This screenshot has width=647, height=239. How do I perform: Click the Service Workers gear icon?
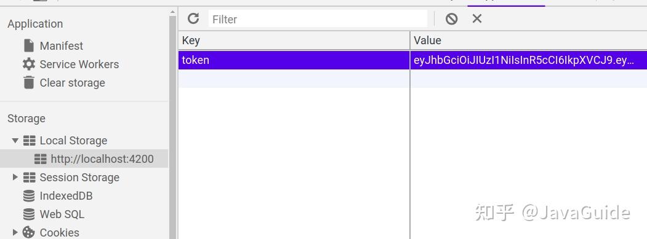29,64
